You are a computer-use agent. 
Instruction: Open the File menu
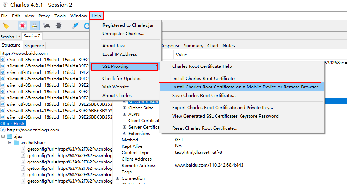click(4, 16)
